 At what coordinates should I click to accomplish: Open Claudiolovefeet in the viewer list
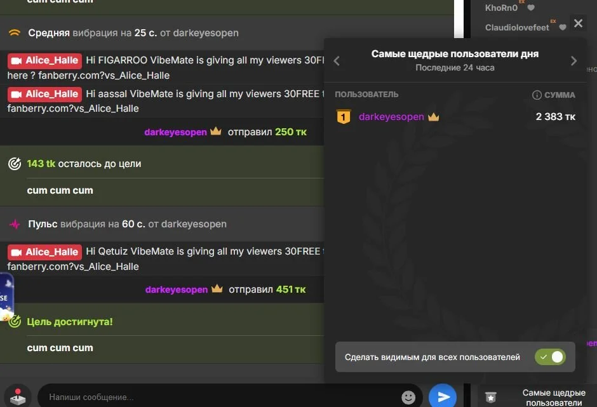pos(517,28)
